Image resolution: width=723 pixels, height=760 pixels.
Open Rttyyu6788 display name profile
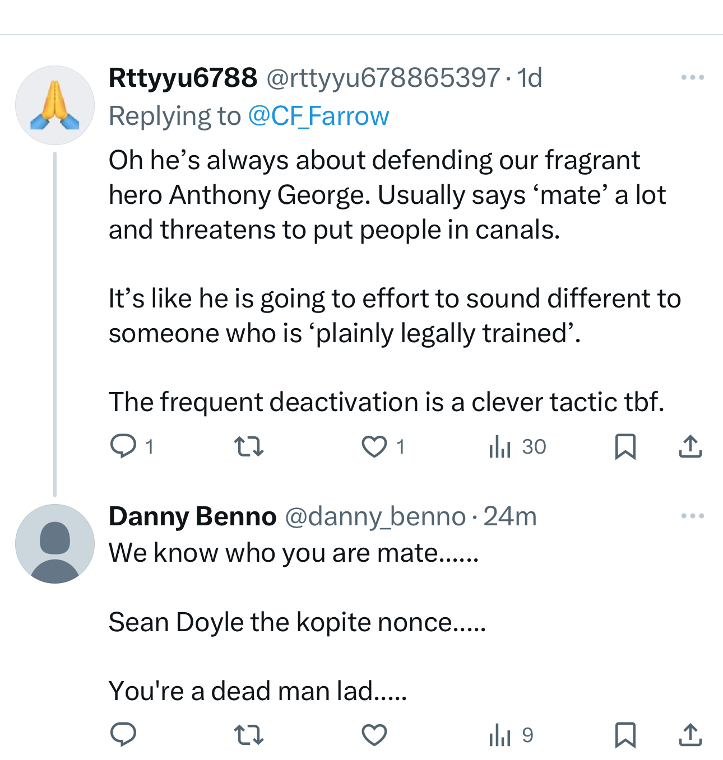pos(183,77)
